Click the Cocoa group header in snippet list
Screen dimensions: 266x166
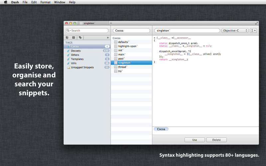(117, 38)
